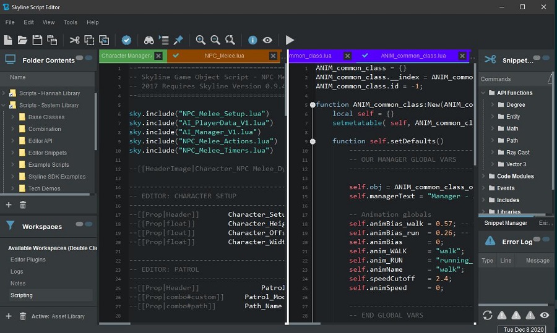Click the scissors cut icon in toolbar

(x=75, y=40)
